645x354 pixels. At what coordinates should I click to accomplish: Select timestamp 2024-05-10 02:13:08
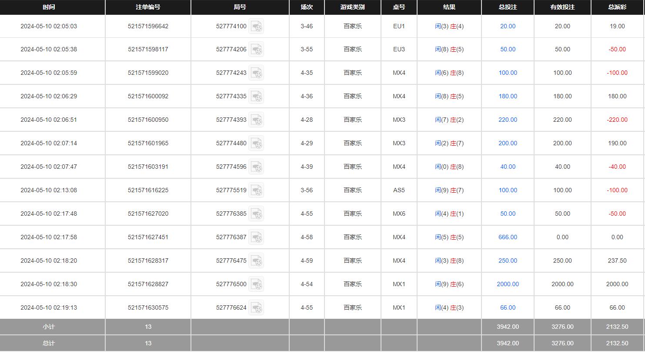(49, 190)
